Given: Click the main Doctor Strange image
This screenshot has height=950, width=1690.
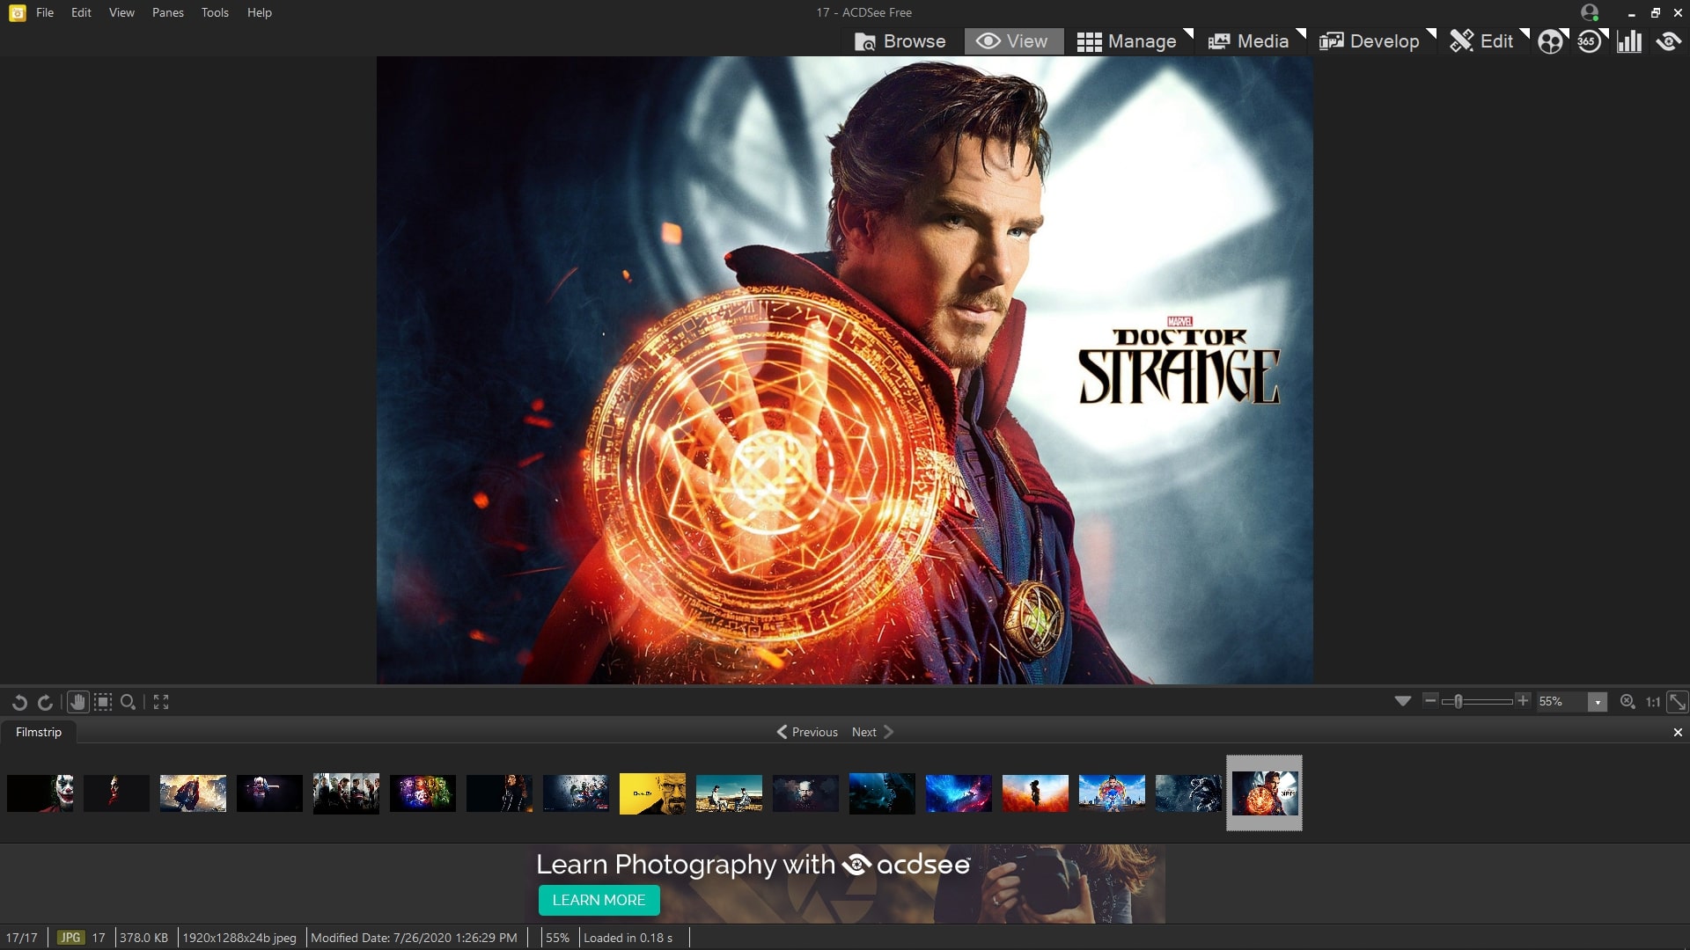Looking at the screenshot, I should click(x=845, y=370).
